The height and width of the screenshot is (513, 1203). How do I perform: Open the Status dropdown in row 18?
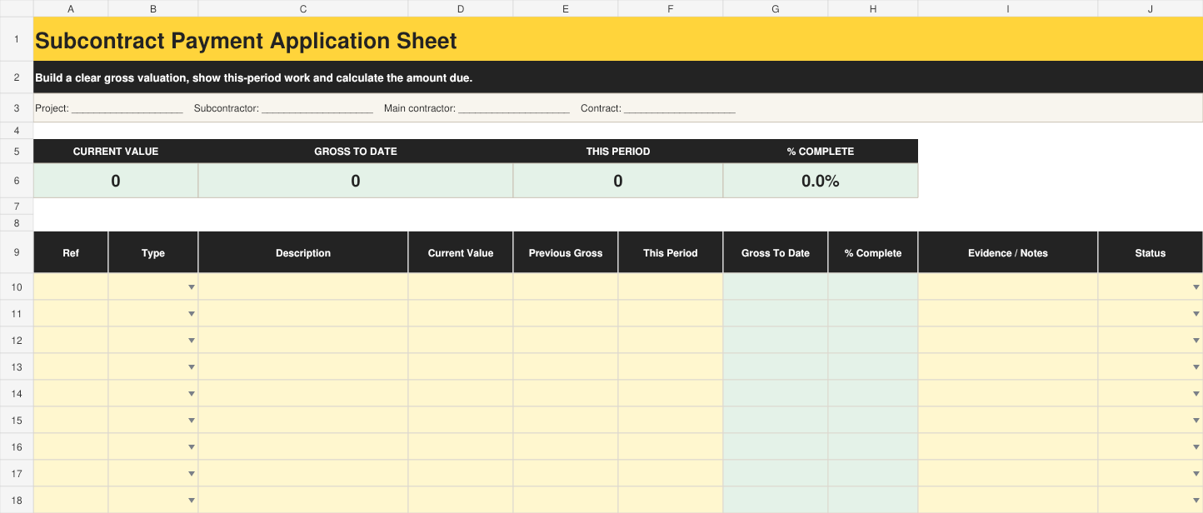coord(1196,501)
